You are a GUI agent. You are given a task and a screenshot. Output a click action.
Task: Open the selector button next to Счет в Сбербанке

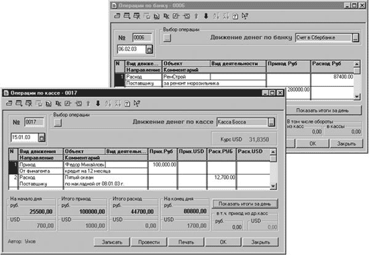point(356,38)
